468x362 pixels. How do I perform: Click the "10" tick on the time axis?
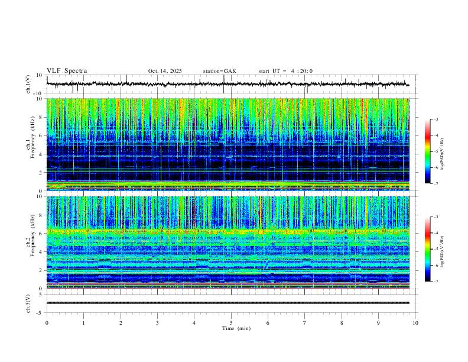[x=415, y=323]
